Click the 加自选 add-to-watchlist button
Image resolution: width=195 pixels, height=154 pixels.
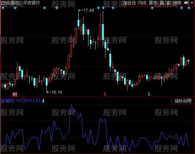tap(129, 3)
